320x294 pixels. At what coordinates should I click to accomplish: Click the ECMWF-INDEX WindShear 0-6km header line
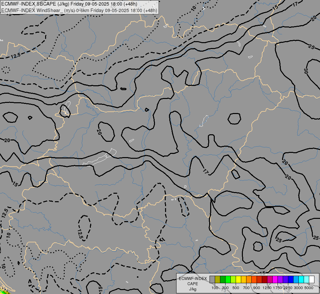(79, 10)
